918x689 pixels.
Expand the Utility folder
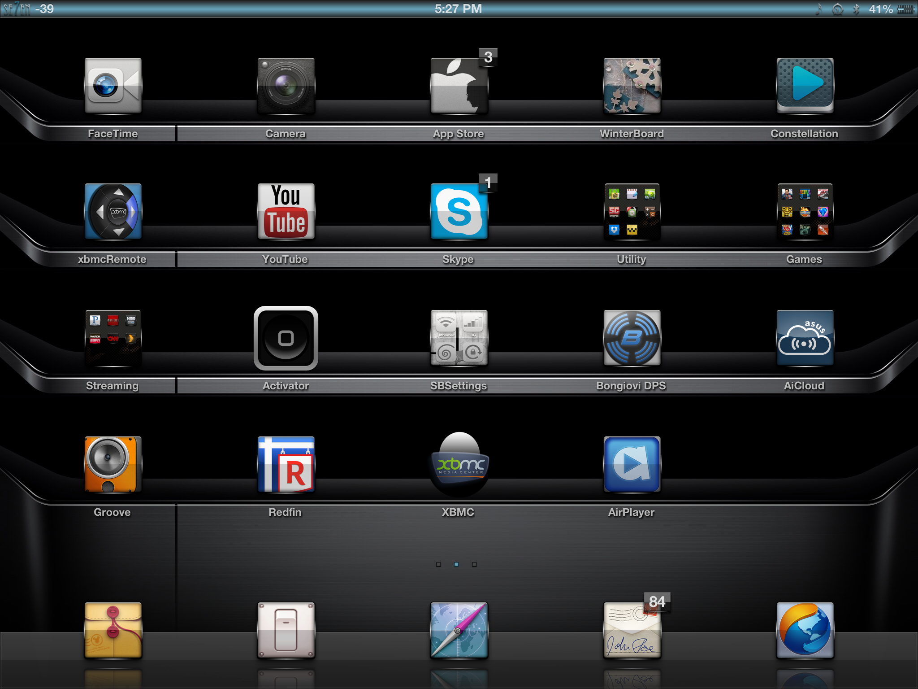click(632, 211)
